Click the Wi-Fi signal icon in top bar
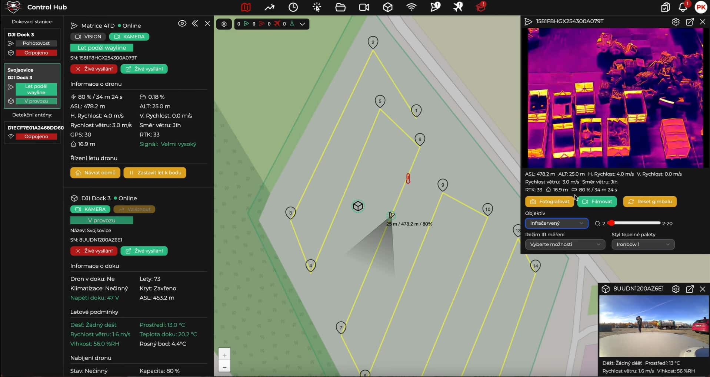Screen dimensions: 710x377 click(411, 7)
